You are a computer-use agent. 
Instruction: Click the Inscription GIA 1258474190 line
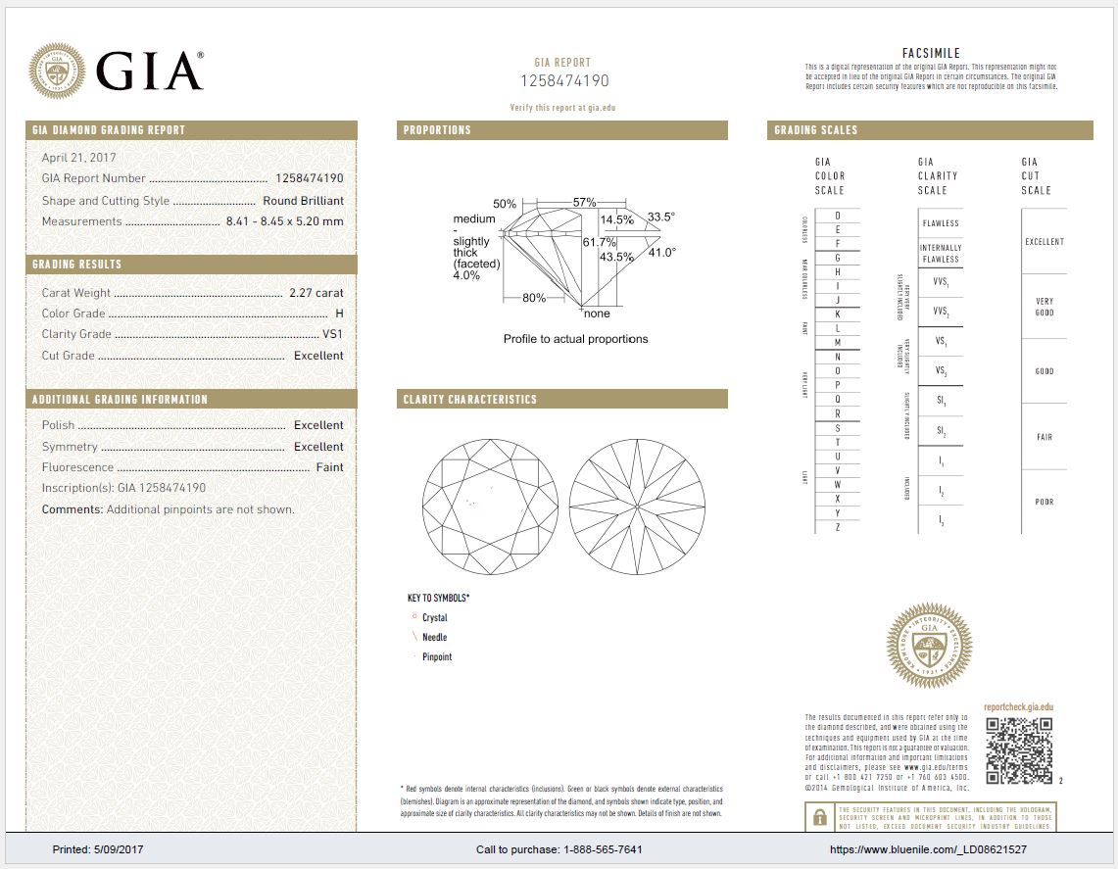pyautogui.click(x=123, y=488)
